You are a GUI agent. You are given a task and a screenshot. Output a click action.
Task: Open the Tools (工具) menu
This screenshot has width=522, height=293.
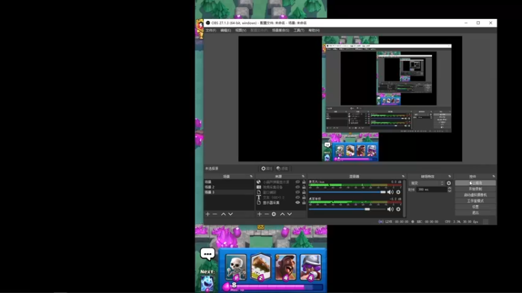(x=299, y=30)
